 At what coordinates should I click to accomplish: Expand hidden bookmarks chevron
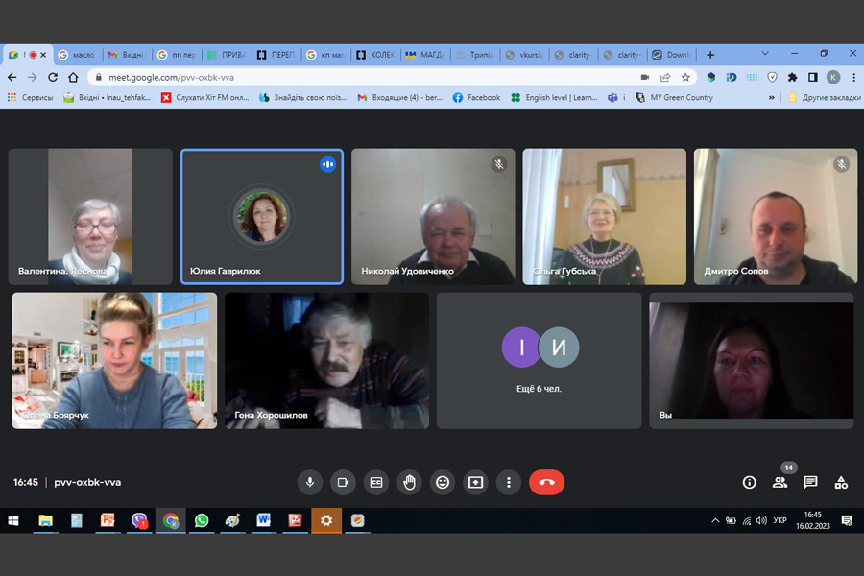[x=772, y=98]
